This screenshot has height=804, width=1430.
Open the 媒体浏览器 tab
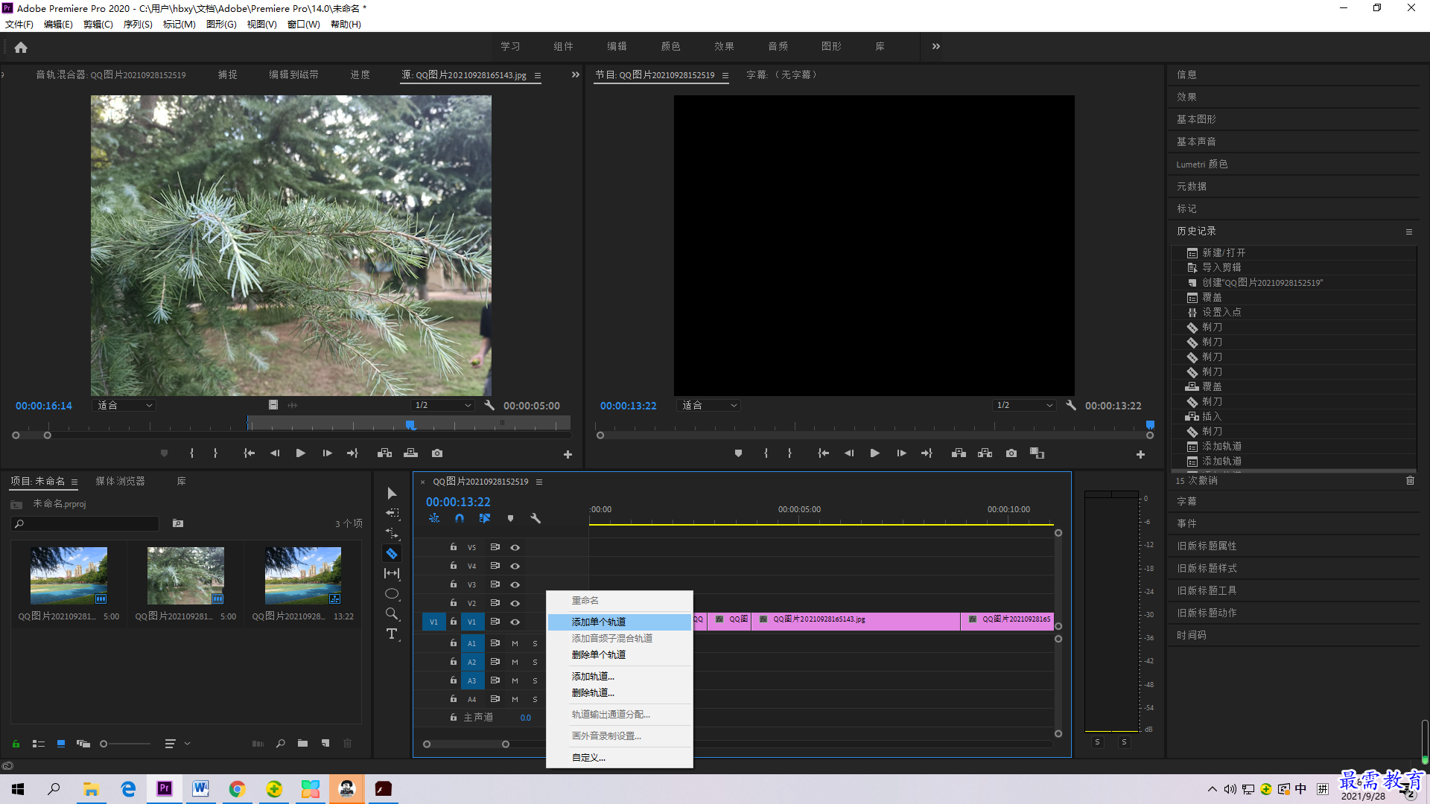(120, 482)
